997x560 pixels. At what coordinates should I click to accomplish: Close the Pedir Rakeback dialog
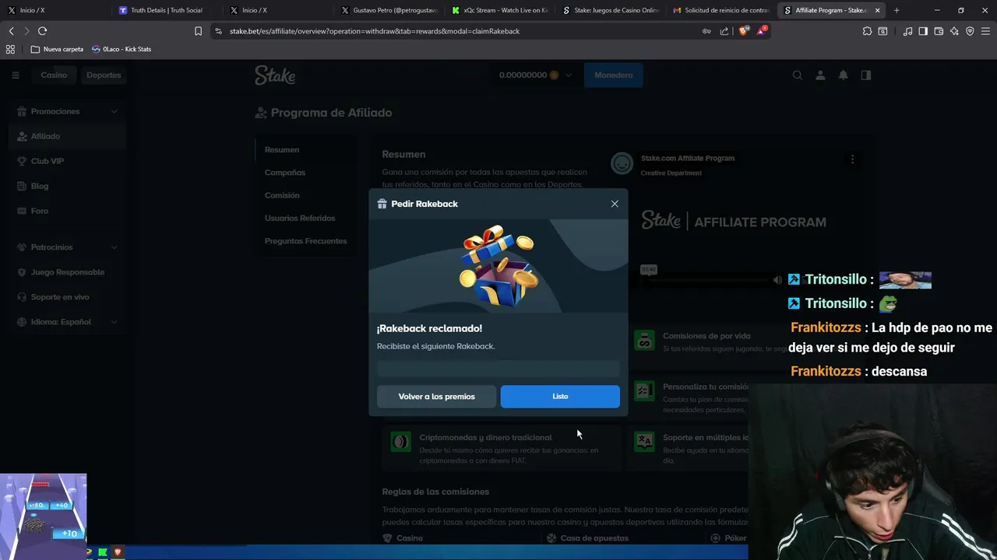615,204
